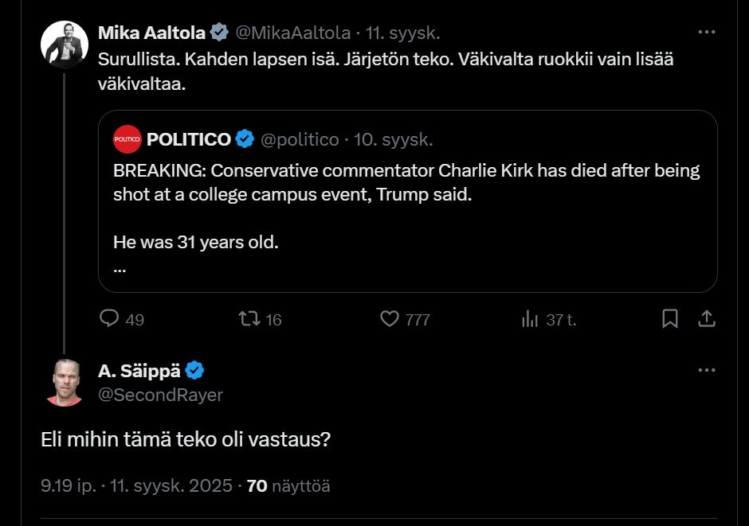Viewport: 749px width, 526px height.
Task: Click the reply icon on Mika Aaltola's post
Action: pyautogui.click(x=109, y=319)
